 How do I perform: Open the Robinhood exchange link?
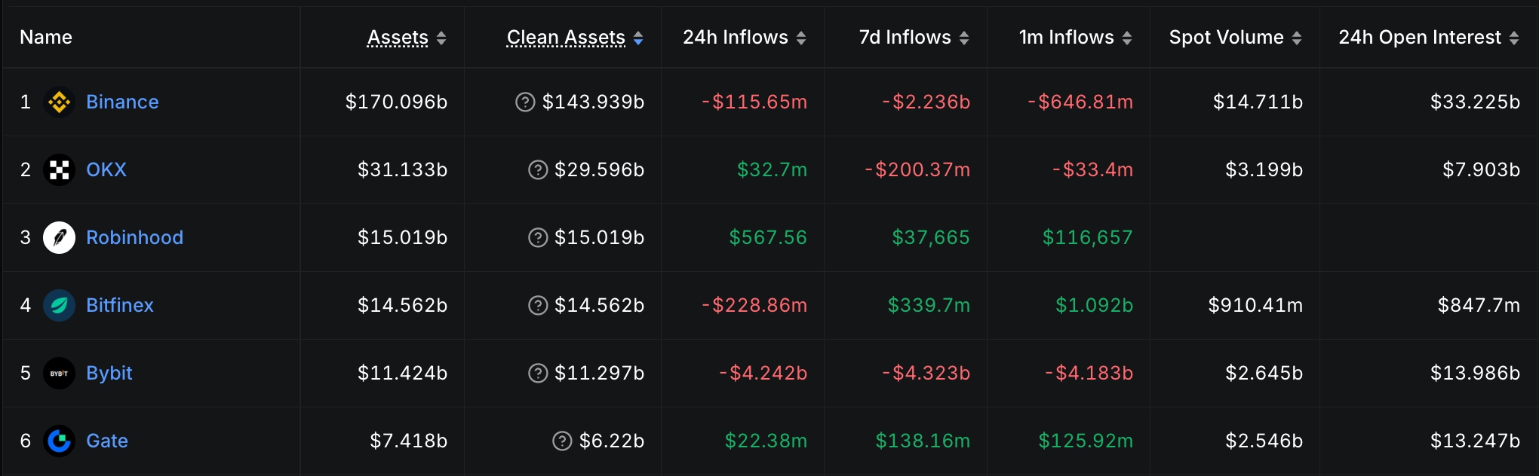[134, 237]
